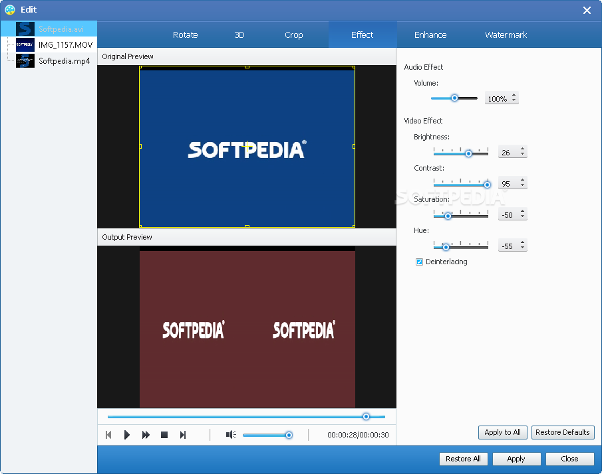
Task: Switch to the 3D tab
Action: (239, 35)
